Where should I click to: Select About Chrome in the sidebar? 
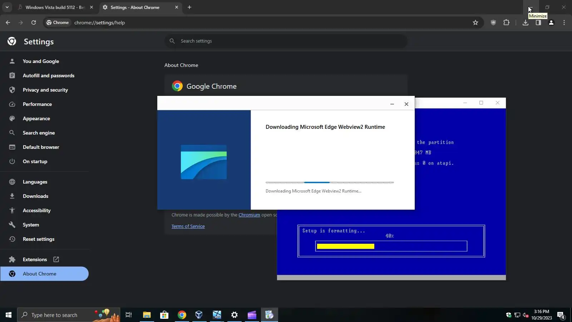[x=44, y=274]
